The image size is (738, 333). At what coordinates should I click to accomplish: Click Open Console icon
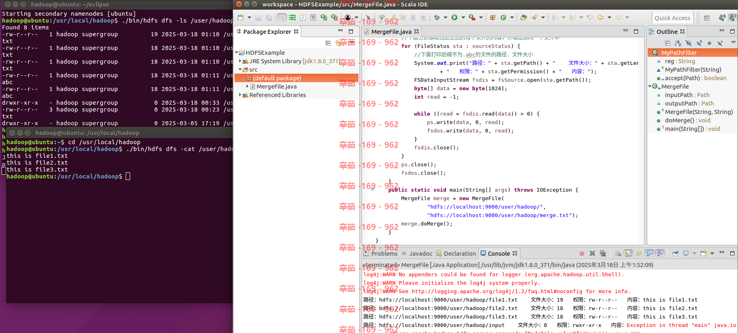703,253
